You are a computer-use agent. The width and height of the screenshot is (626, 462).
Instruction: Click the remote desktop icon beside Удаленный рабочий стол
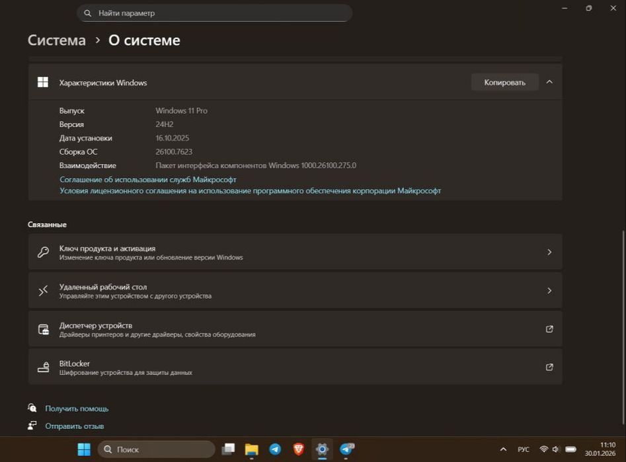(43, 290)
